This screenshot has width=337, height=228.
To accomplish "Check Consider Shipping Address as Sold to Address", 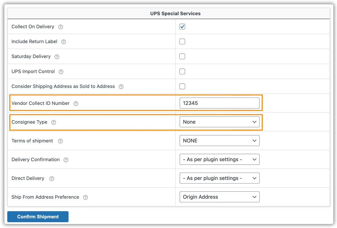I will click(182, 86).
